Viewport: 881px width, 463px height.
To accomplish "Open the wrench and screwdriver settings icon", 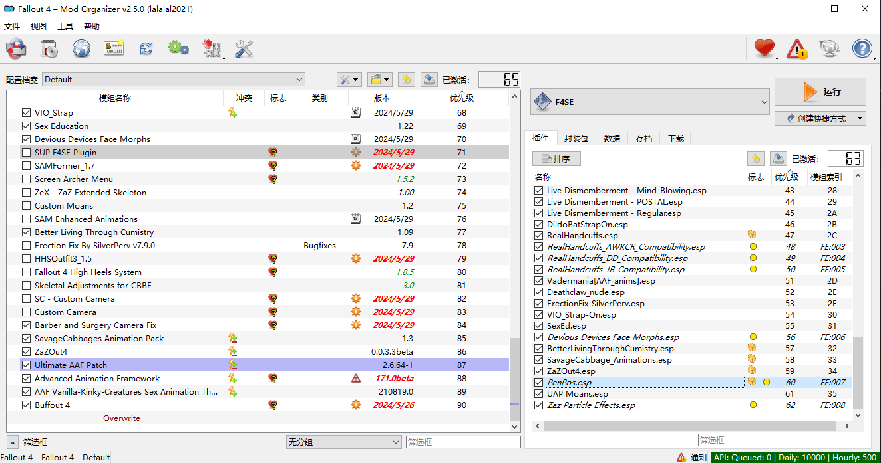I will tap(244, 48).
